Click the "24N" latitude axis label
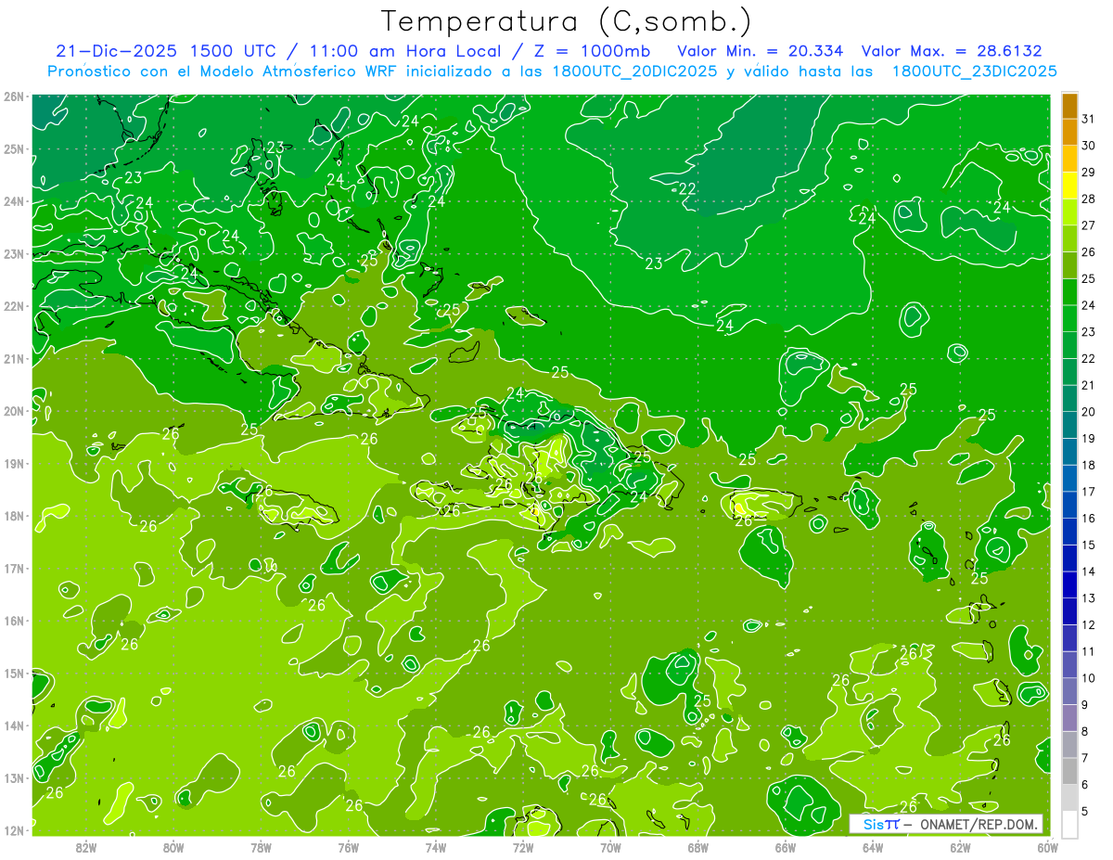1113x860 pixels. tap(14, 201)
